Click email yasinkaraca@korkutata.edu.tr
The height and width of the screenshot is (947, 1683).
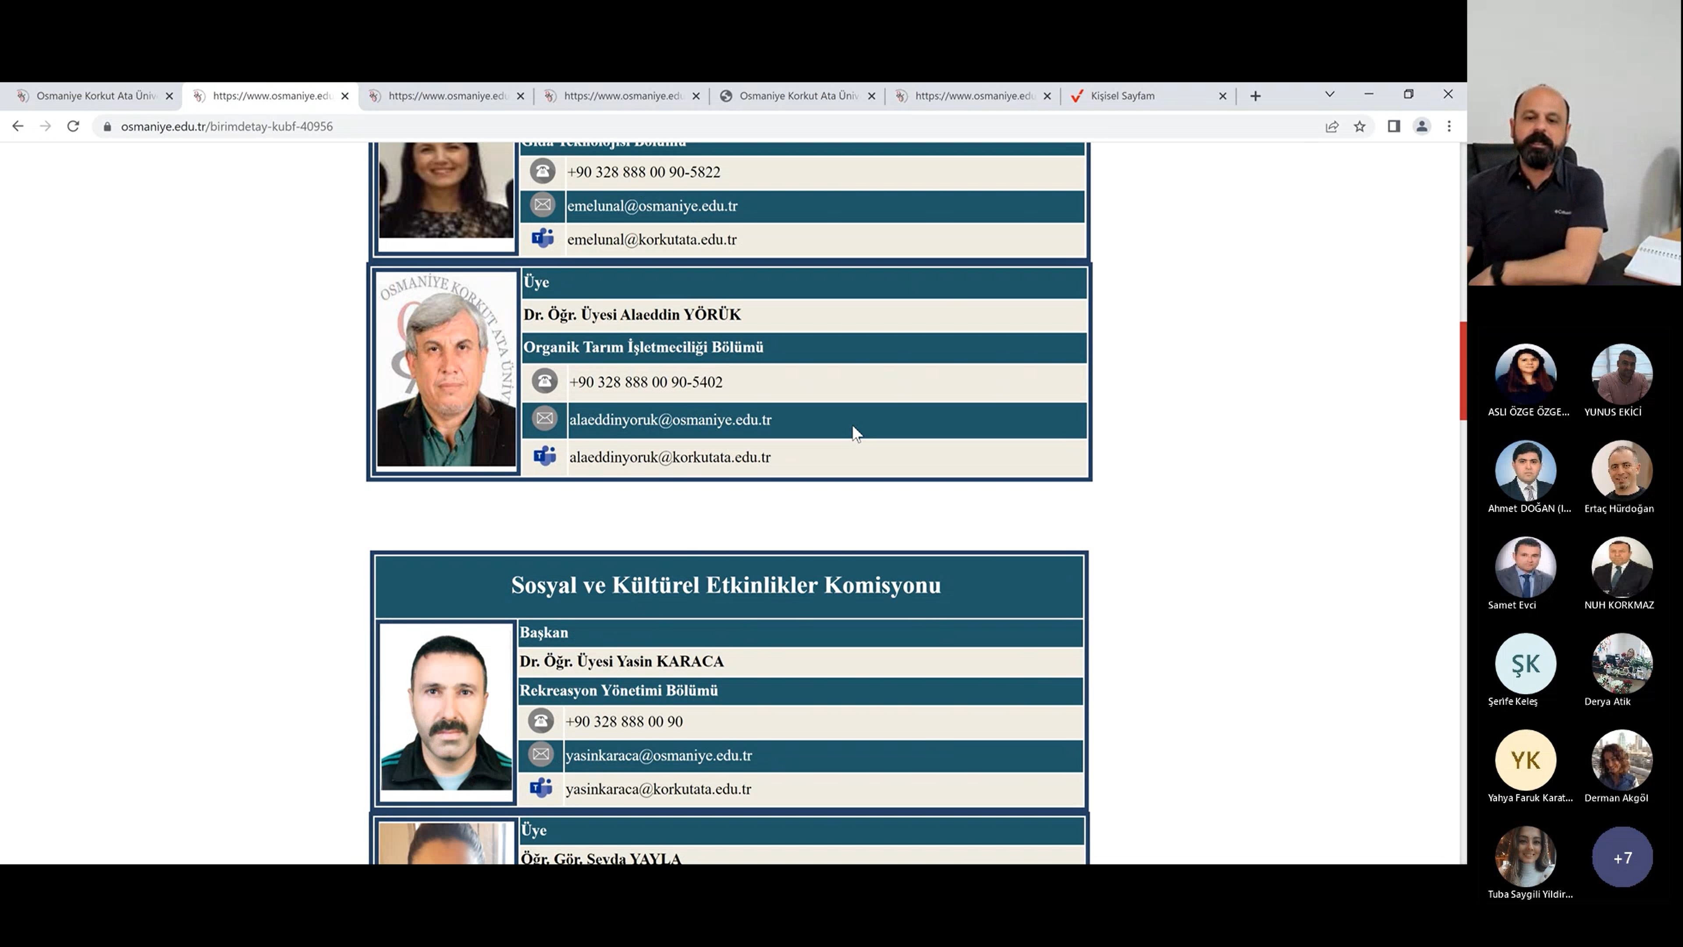coord(658,790)
